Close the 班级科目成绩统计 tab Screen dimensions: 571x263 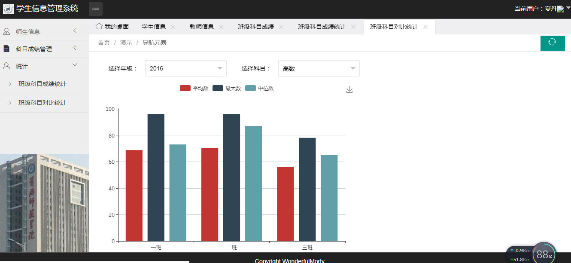[353, 27]
